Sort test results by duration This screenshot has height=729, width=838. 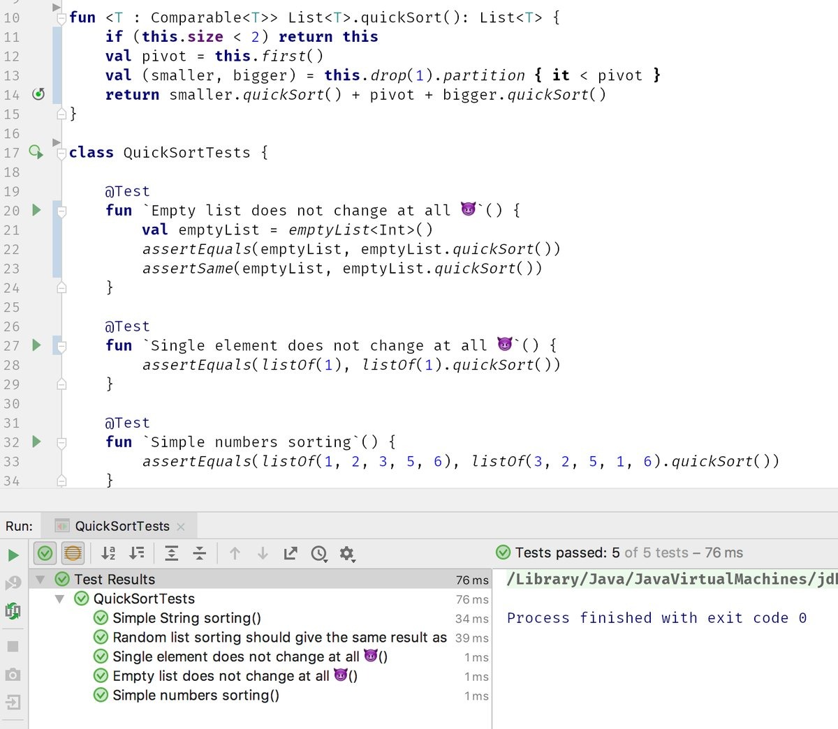pos(137,553)
